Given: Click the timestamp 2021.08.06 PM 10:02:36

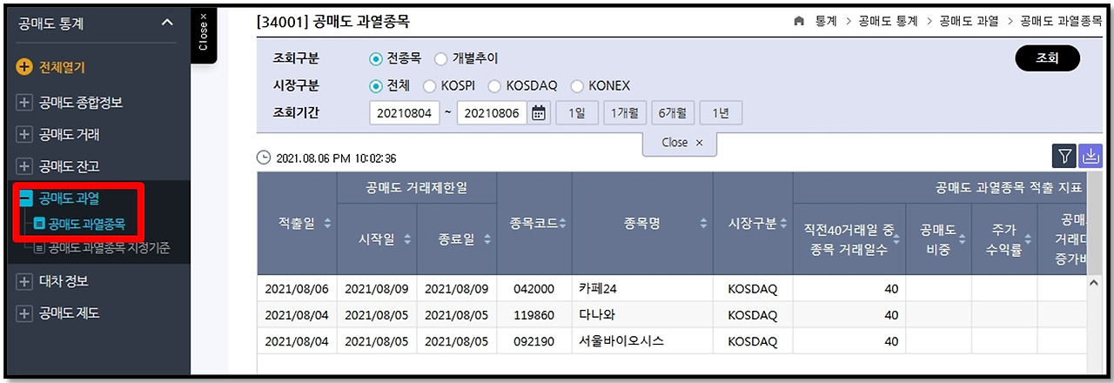Looking at the screenshot, I should [x=336, y=158].
